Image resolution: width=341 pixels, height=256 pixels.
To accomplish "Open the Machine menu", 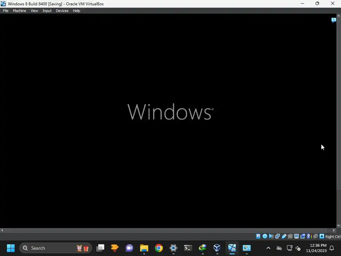I will pyautogui.click(x=19, y=11).
